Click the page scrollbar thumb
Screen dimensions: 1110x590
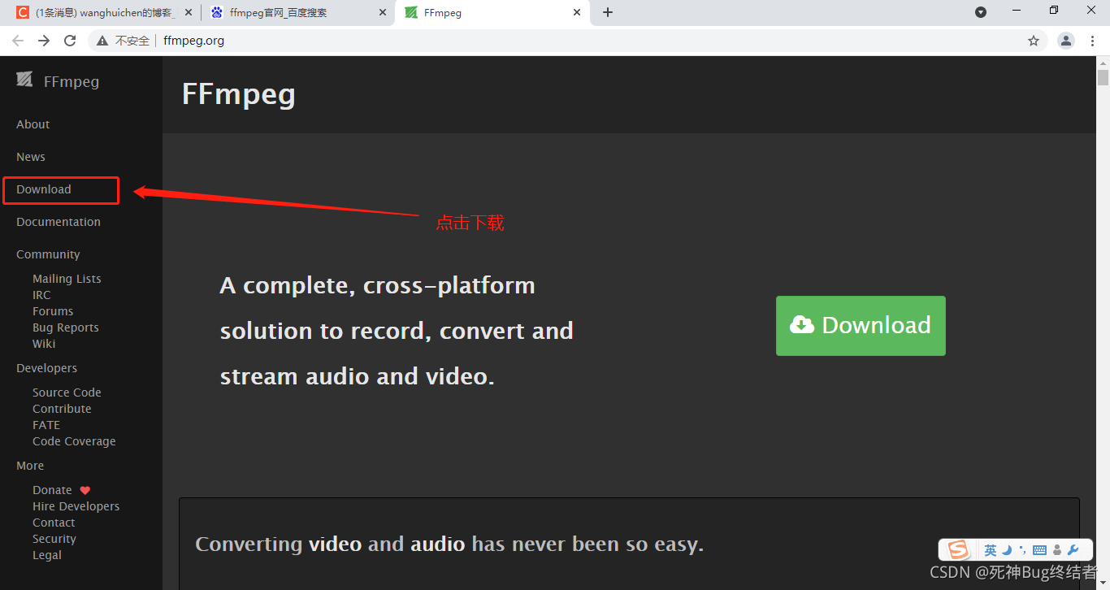[1103, 78]
